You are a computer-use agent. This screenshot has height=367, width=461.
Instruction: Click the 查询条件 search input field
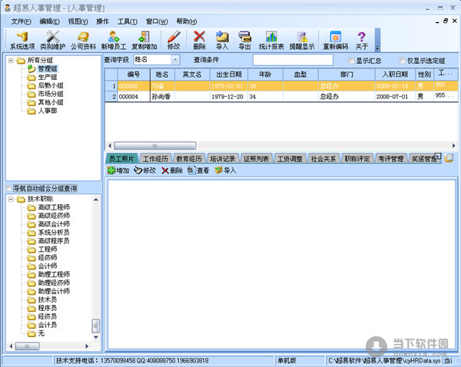click(x=292, y=60)
